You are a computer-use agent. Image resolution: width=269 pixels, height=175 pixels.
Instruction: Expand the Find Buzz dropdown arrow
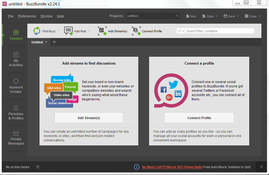(x=58, y=31)
